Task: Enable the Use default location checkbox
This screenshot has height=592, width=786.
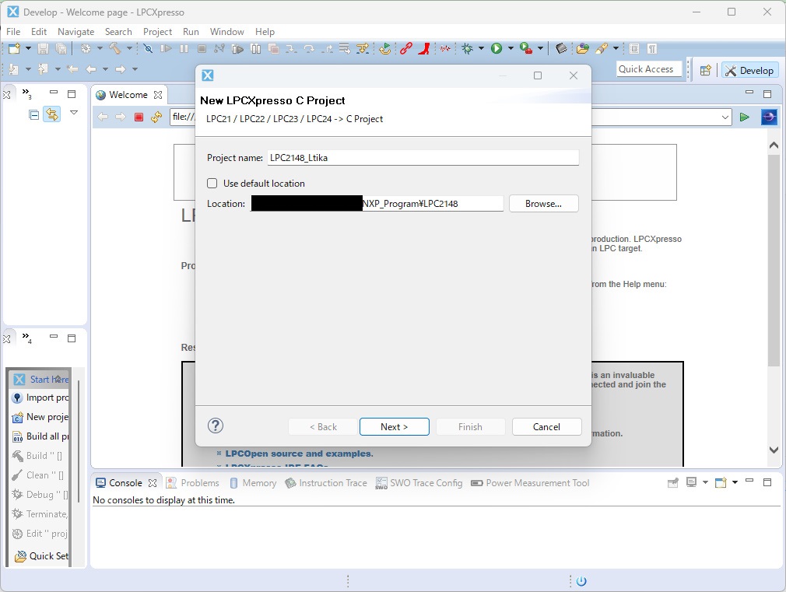Action: pos(212,184)
